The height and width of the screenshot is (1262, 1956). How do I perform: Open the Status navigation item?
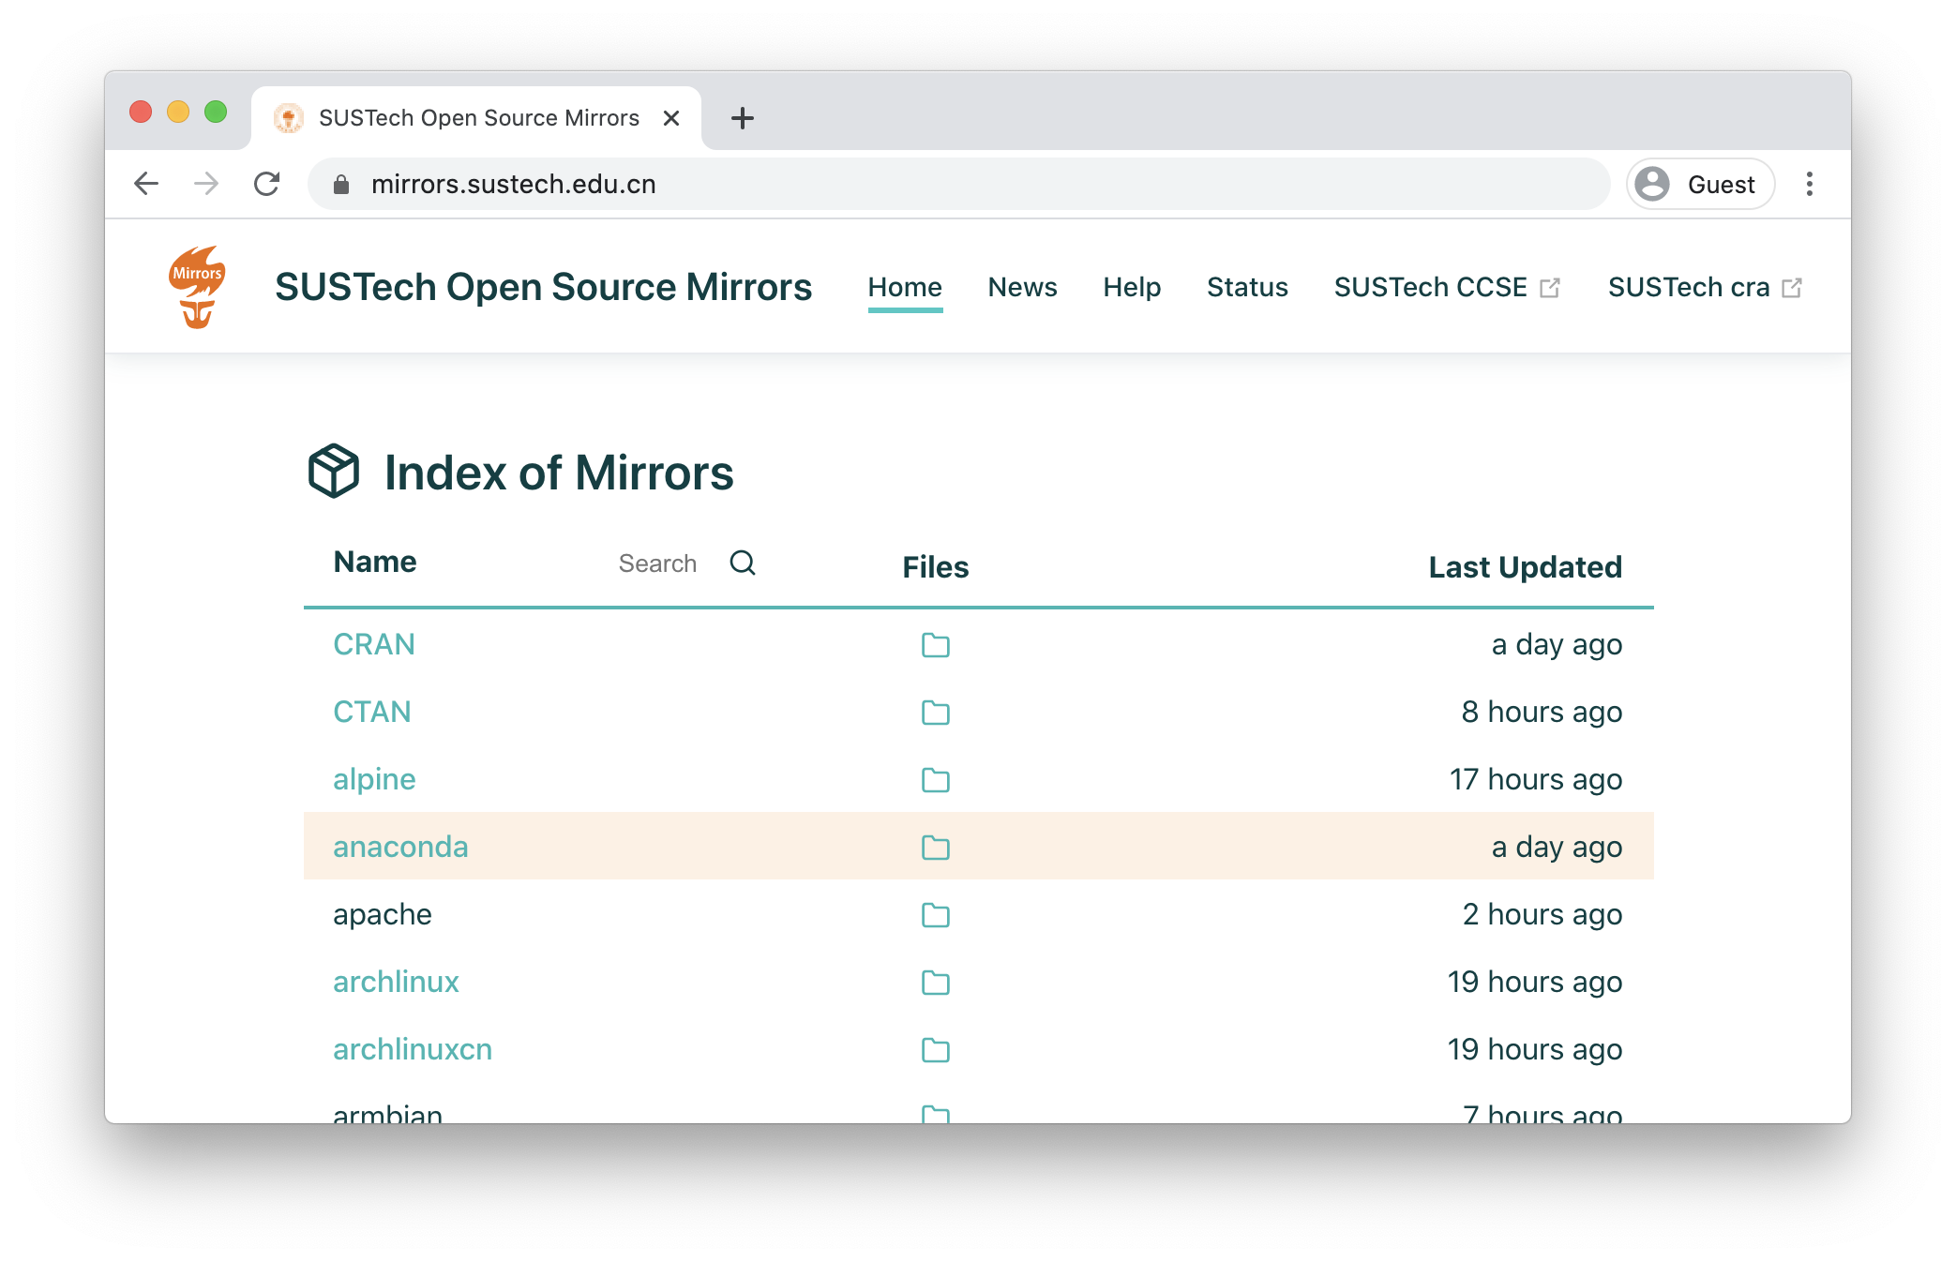(x=1247, y=287)
